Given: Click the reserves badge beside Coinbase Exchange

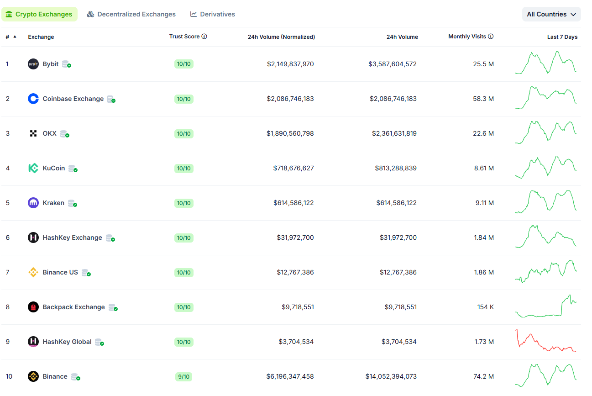Looking at the screenshot, I should click(111, 99).
